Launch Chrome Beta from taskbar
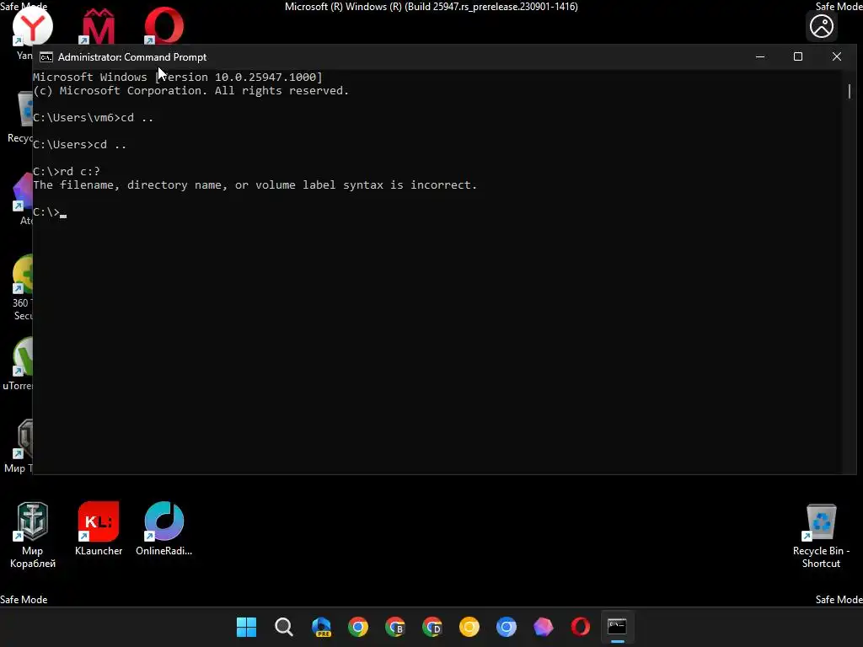This screenshot has height=647, width=863. [x=395, y=627]
